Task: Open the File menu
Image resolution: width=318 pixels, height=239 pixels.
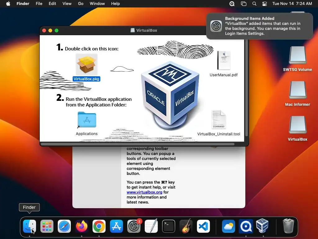Action: pos(39,4)
